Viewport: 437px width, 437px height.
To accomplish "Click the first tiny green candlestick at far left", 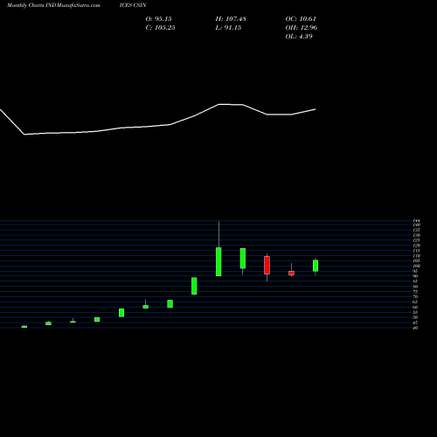I will point(24,327).
